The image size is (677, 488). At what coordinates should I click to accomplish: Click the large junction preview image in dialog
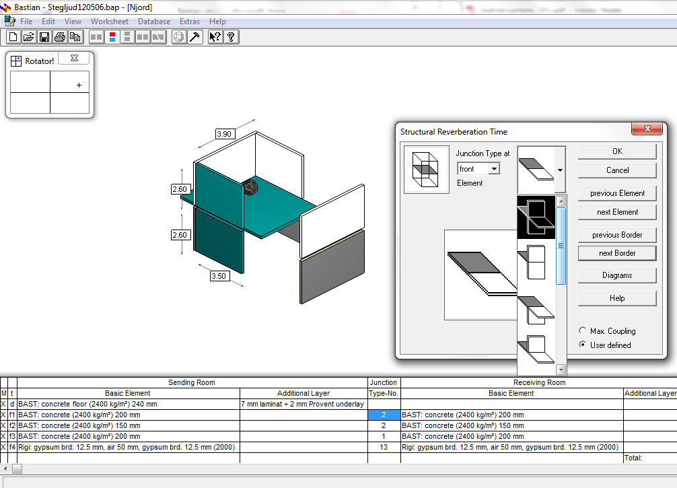pos(480,275)
